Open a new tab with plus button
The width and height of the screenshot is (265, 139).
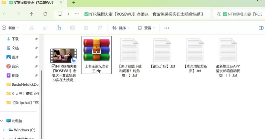click(x=74, y=3)
